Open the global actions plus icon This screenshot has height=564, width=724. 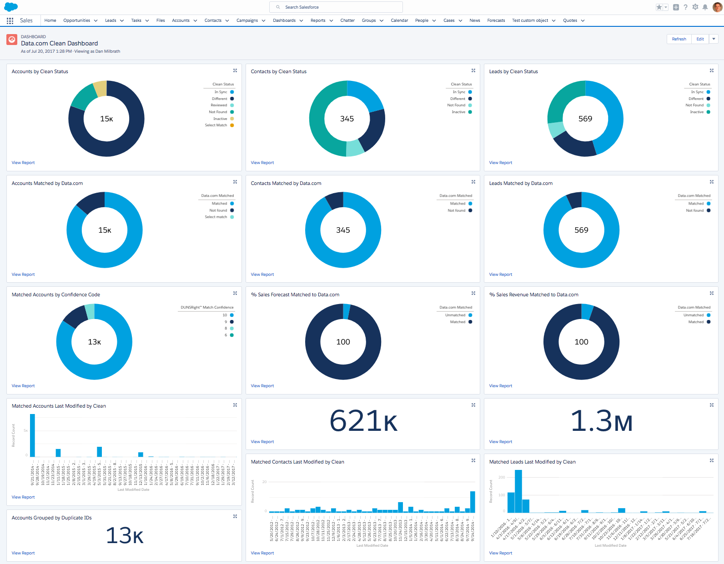676,7
